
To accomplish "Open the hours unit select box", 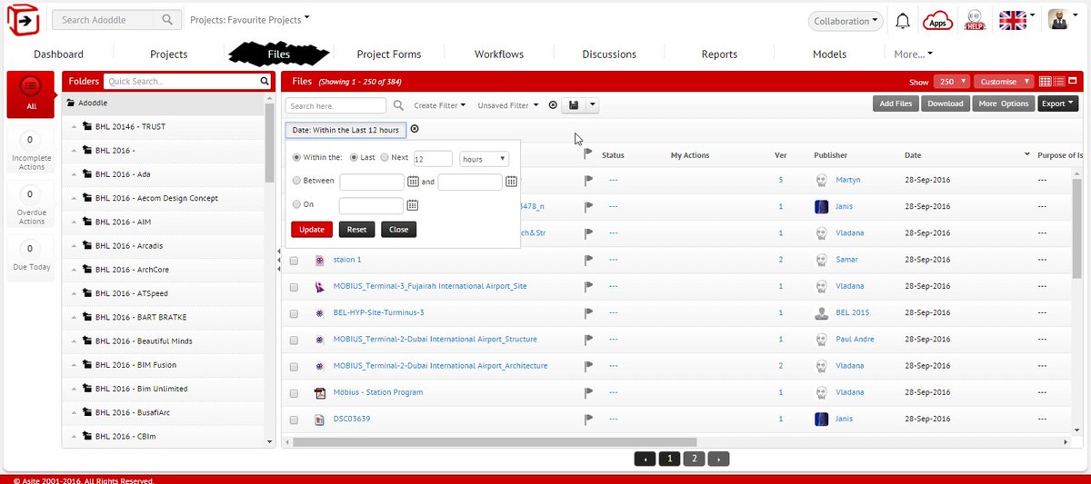I will point(484,159).
